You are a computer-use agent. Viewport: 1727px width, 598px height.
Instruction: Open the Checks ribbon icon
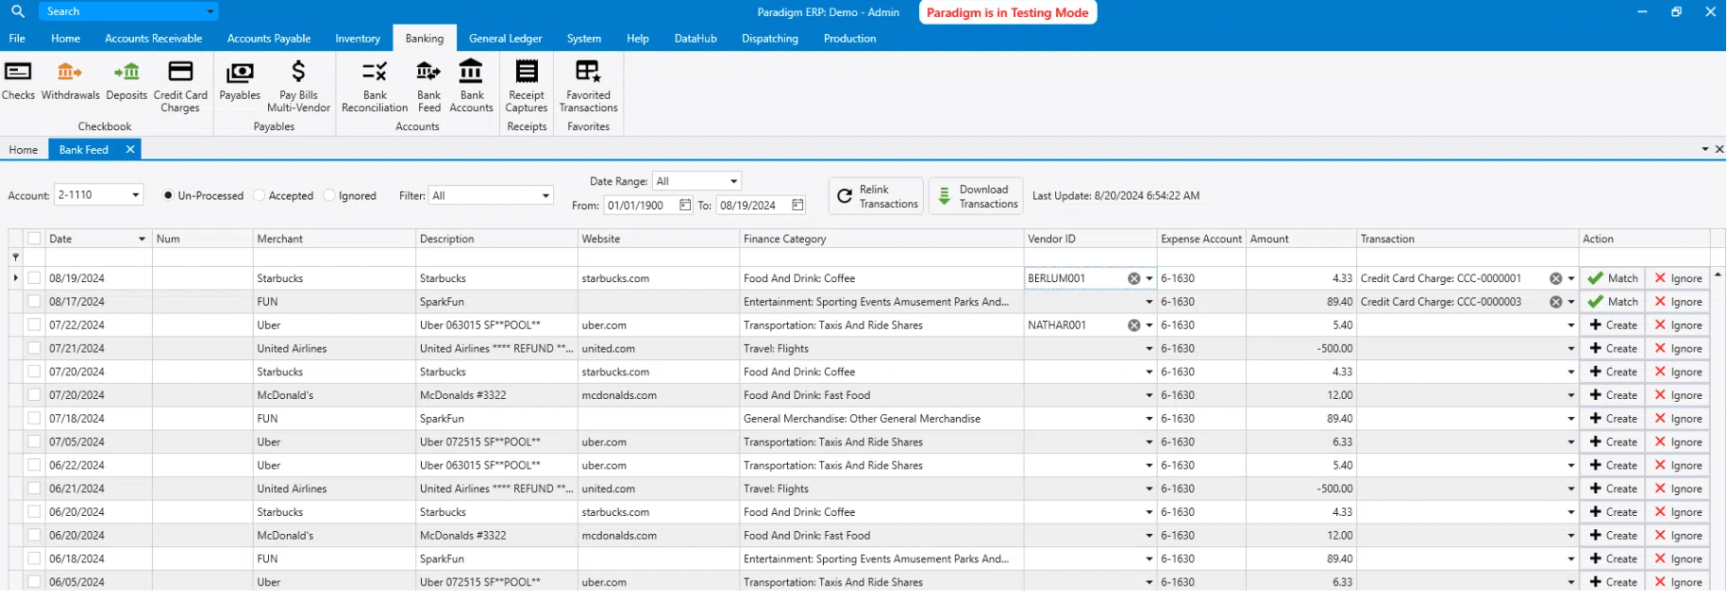[x=18, y=80]
